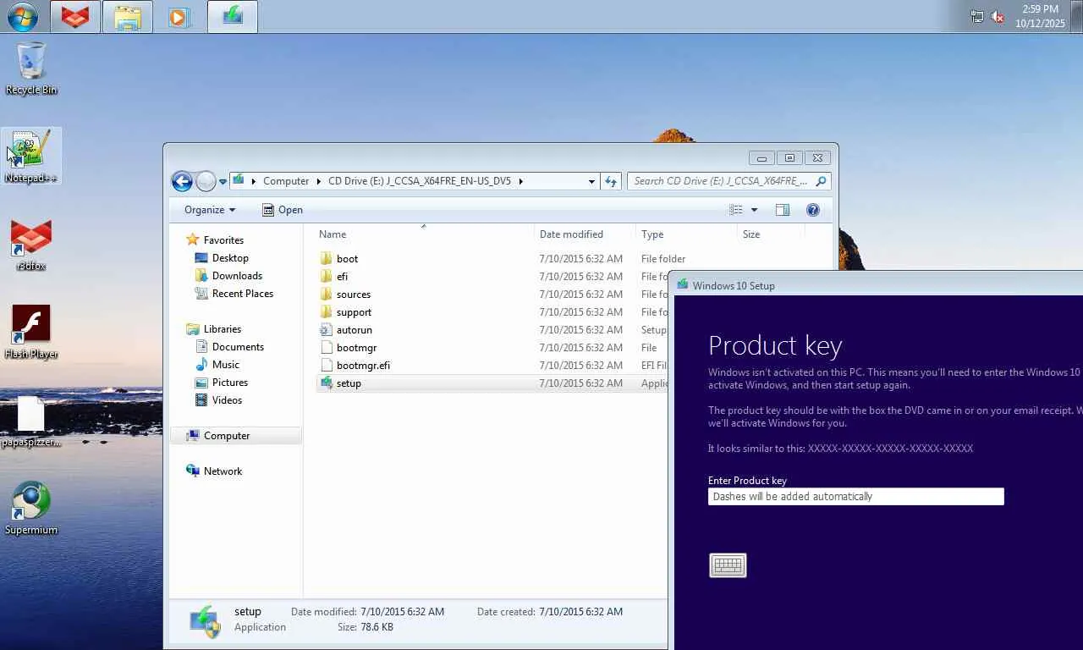Click the Search CD Drive box
Screen dimensions: 1083x650
pos(728,181)
